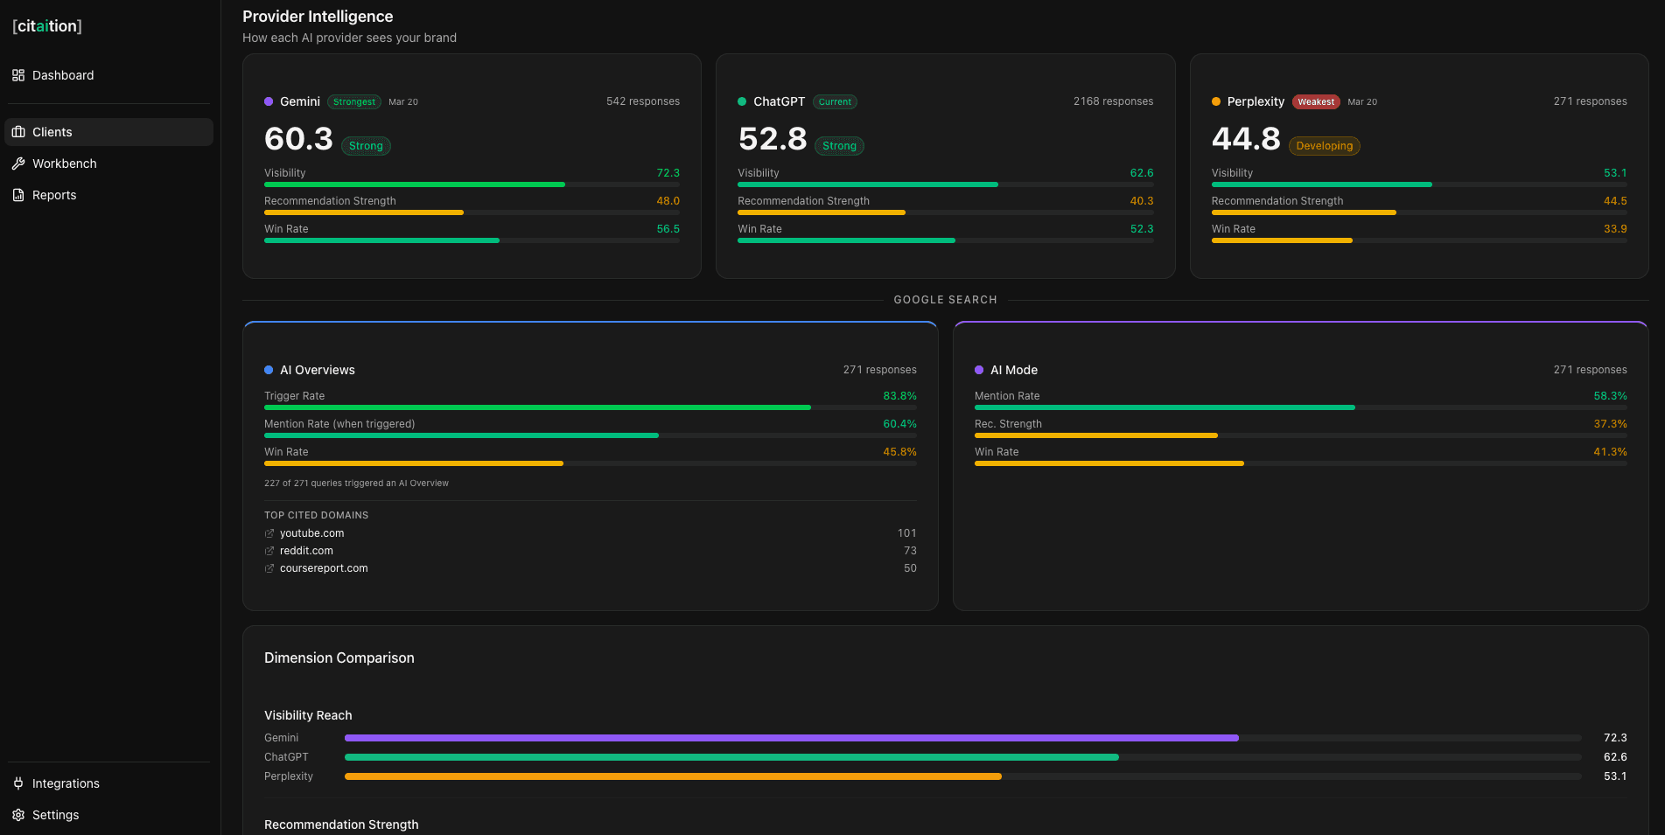Viewport: 1665px width, 835px height.
Task: Click the Workbench wrench icon
Action: click(18, 164)
